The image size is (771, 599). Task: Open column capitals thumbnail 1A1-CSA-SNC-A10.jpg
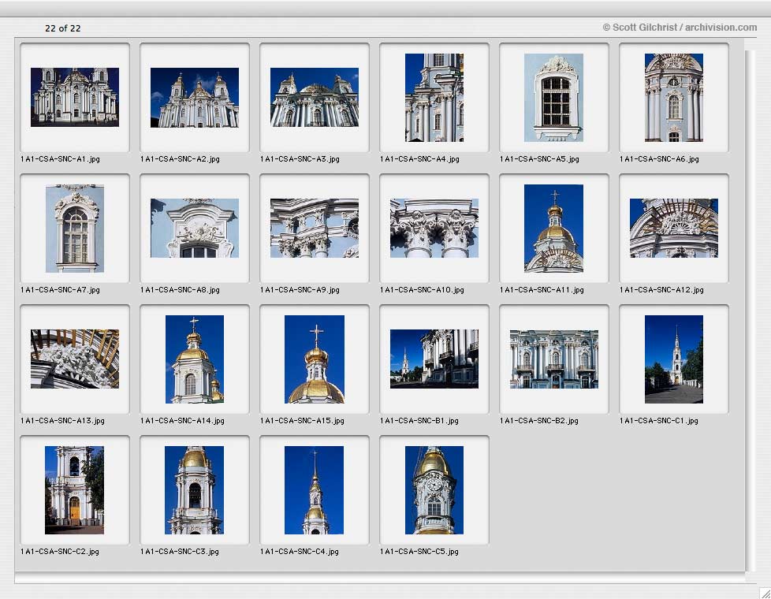434,229
